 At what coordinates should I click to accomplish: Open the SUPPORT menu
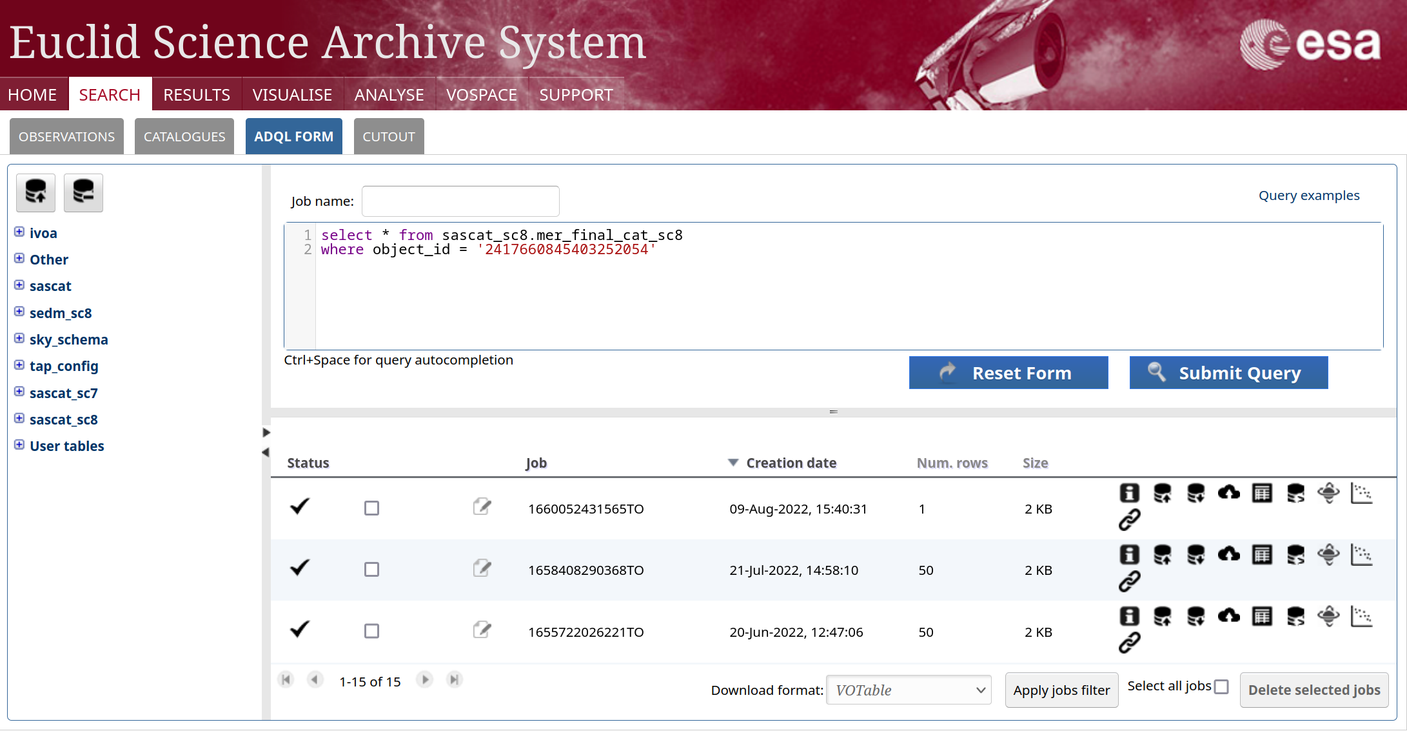pyautogui.click(x=576, y=95)
